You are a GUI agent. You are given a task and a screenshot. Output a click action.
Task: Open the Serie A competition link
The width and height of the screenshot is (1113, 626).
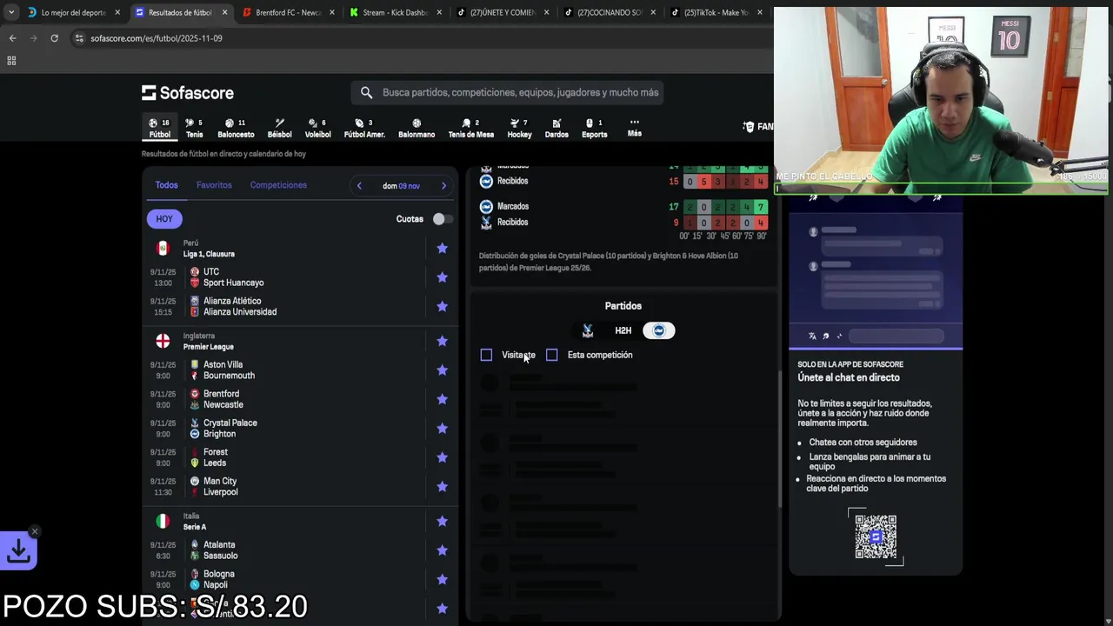pyautogui.click(x=195, y=527)
